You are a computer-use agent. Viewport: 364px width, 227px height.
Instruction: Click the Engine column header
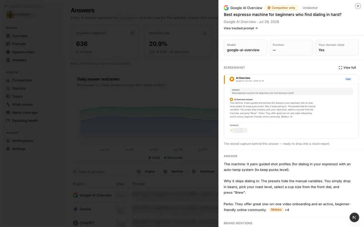click(79, 184)
